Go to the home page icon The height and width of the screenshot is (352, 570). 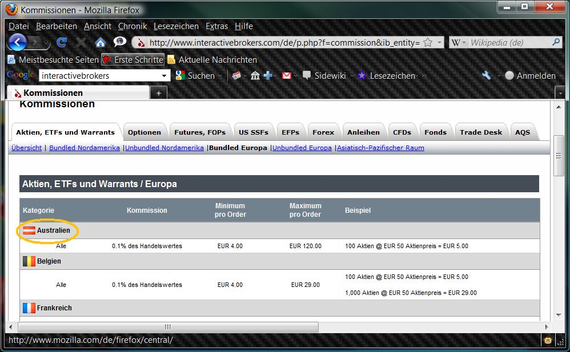click(x=101, y=42)
